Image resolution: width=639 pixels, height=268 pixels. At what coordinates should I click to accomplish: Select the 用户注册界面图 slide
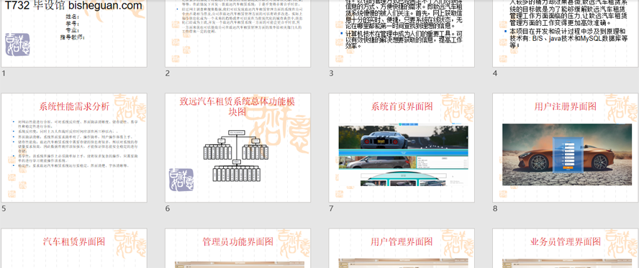pos(566,147)
